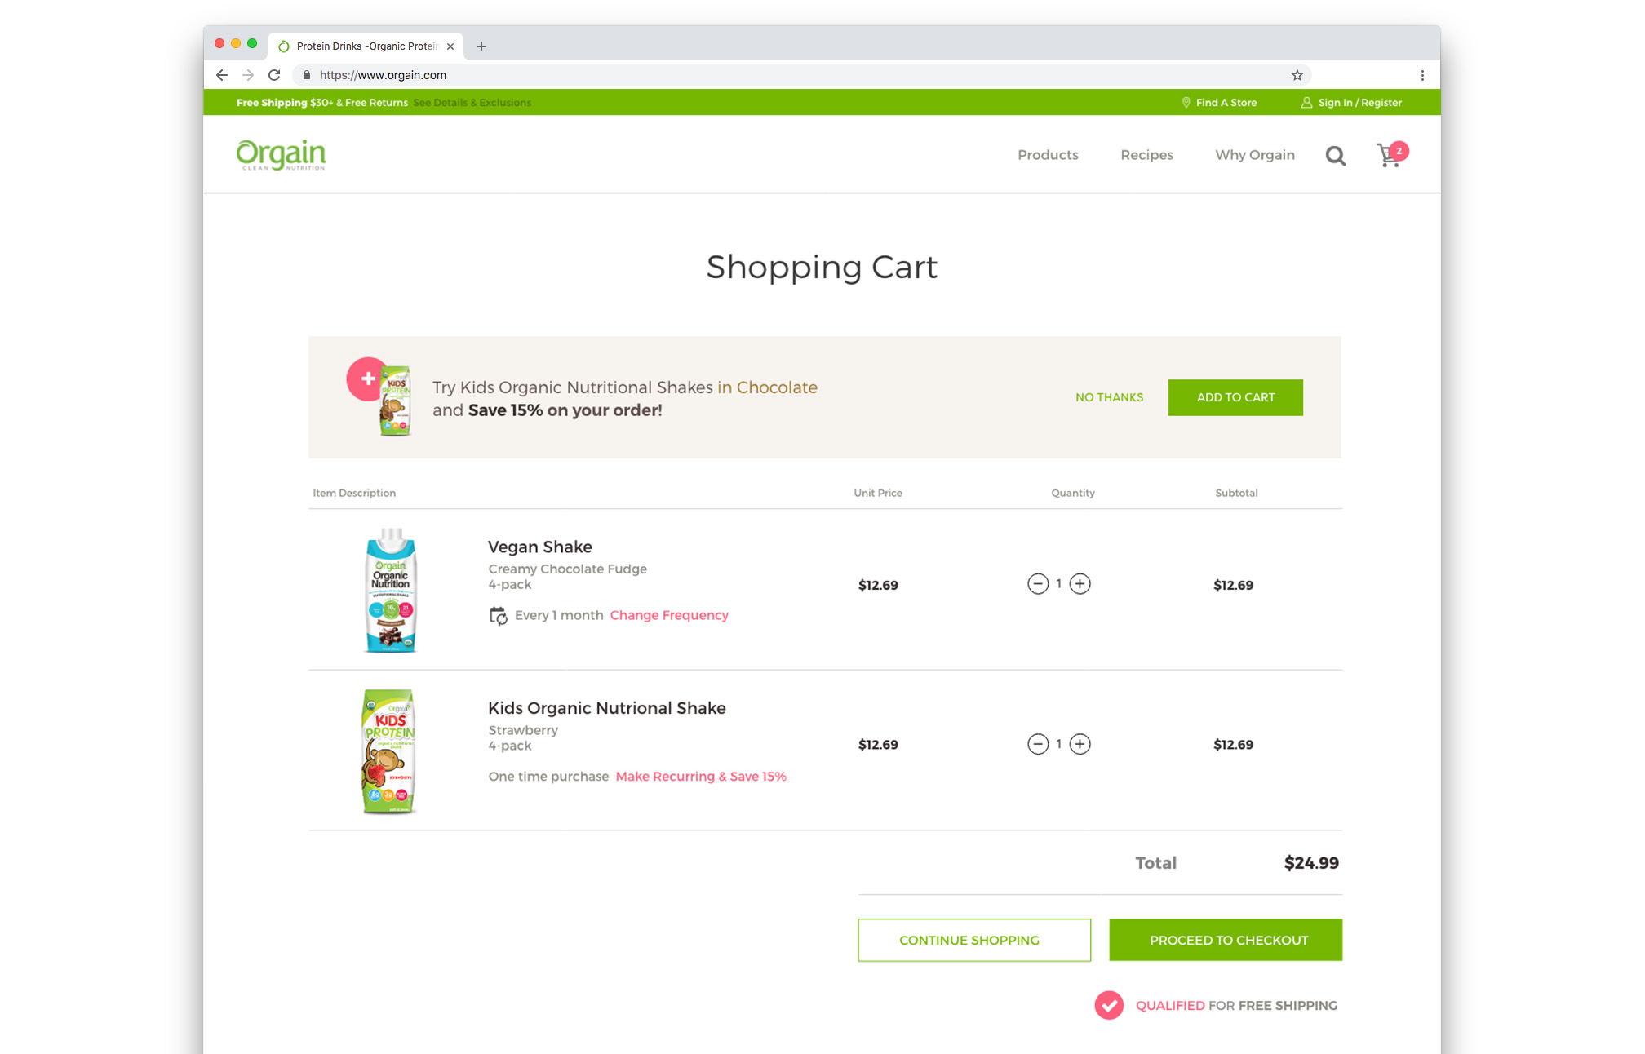
Task: Click Vegan Shake product thumbnail
Action: 390,591
